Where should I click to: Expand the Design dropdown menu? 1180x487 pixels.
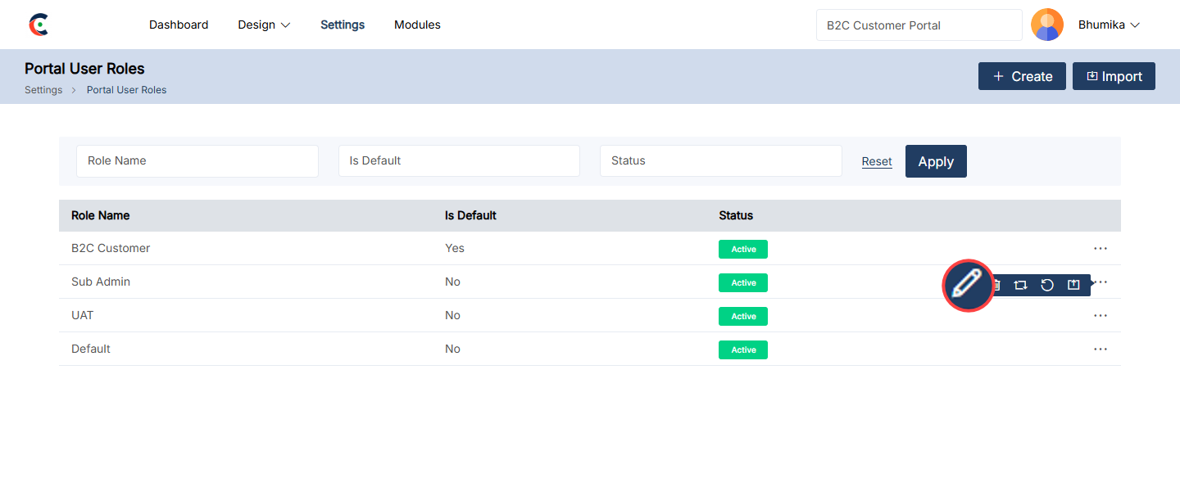click(264, 25)
